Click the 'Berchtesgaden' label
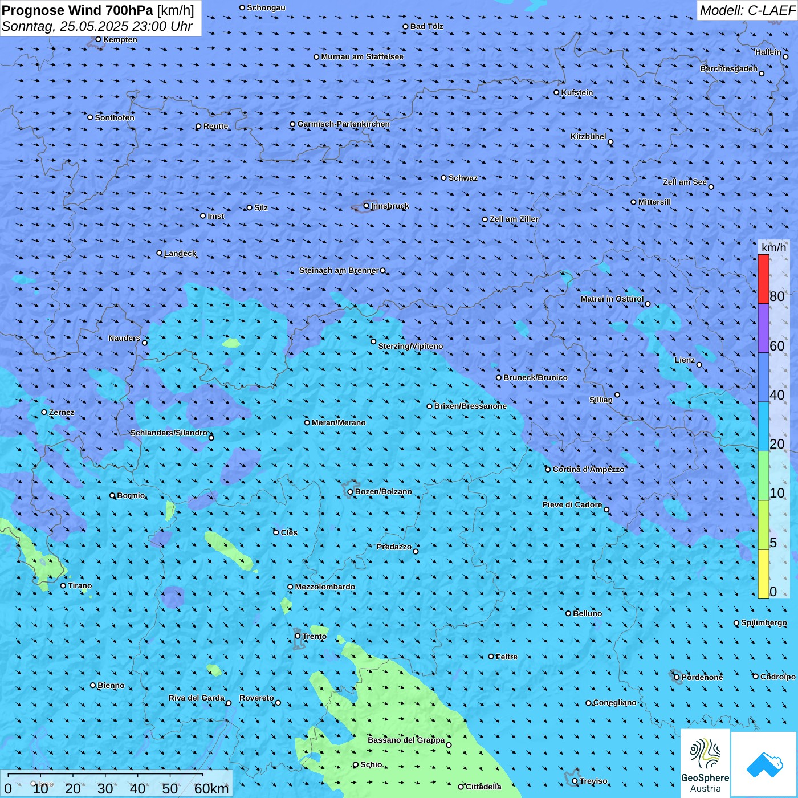The width and height of the screenshot is (798, 798). [729, 68]
